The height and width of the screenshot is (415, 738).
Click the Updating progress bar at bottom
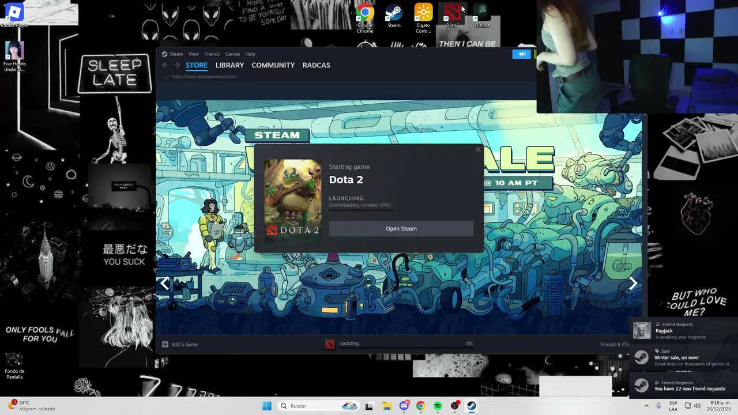(x=406, y=348)
